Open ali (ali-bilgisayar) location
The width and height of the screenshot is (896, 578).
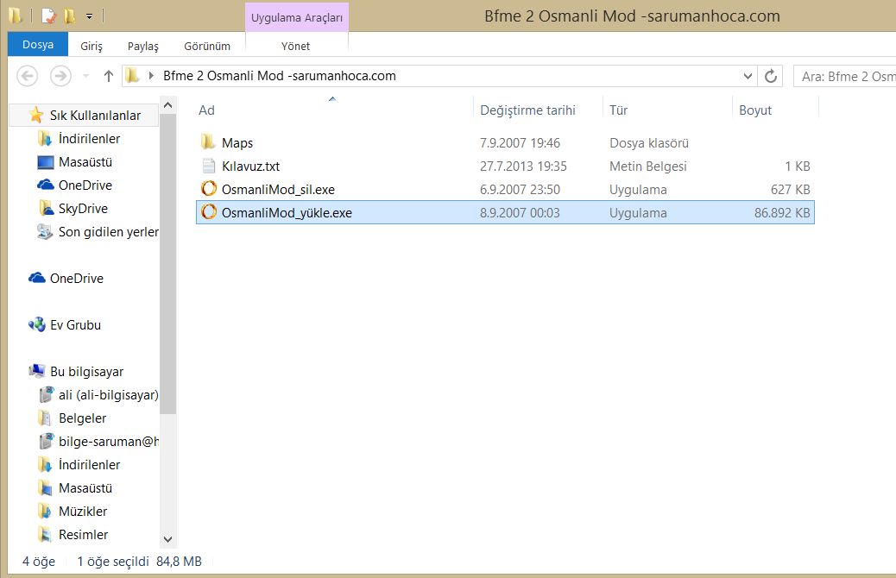pos(108,395)
